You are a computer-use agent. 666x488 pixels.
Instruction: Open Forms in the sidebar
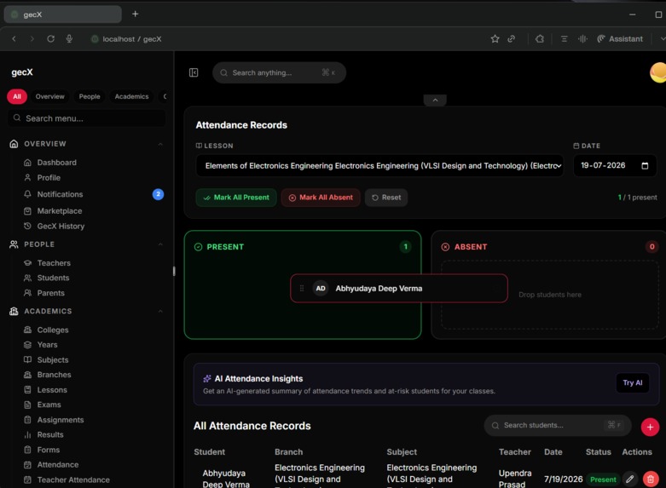click(x=49, y=450)
